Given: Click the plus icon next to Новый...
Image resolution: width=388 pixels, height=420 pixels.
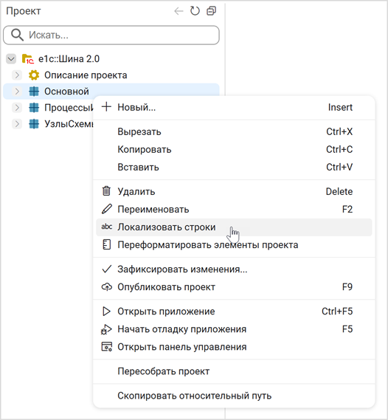Looking at the screenshot, I should [x=106, y=107].
